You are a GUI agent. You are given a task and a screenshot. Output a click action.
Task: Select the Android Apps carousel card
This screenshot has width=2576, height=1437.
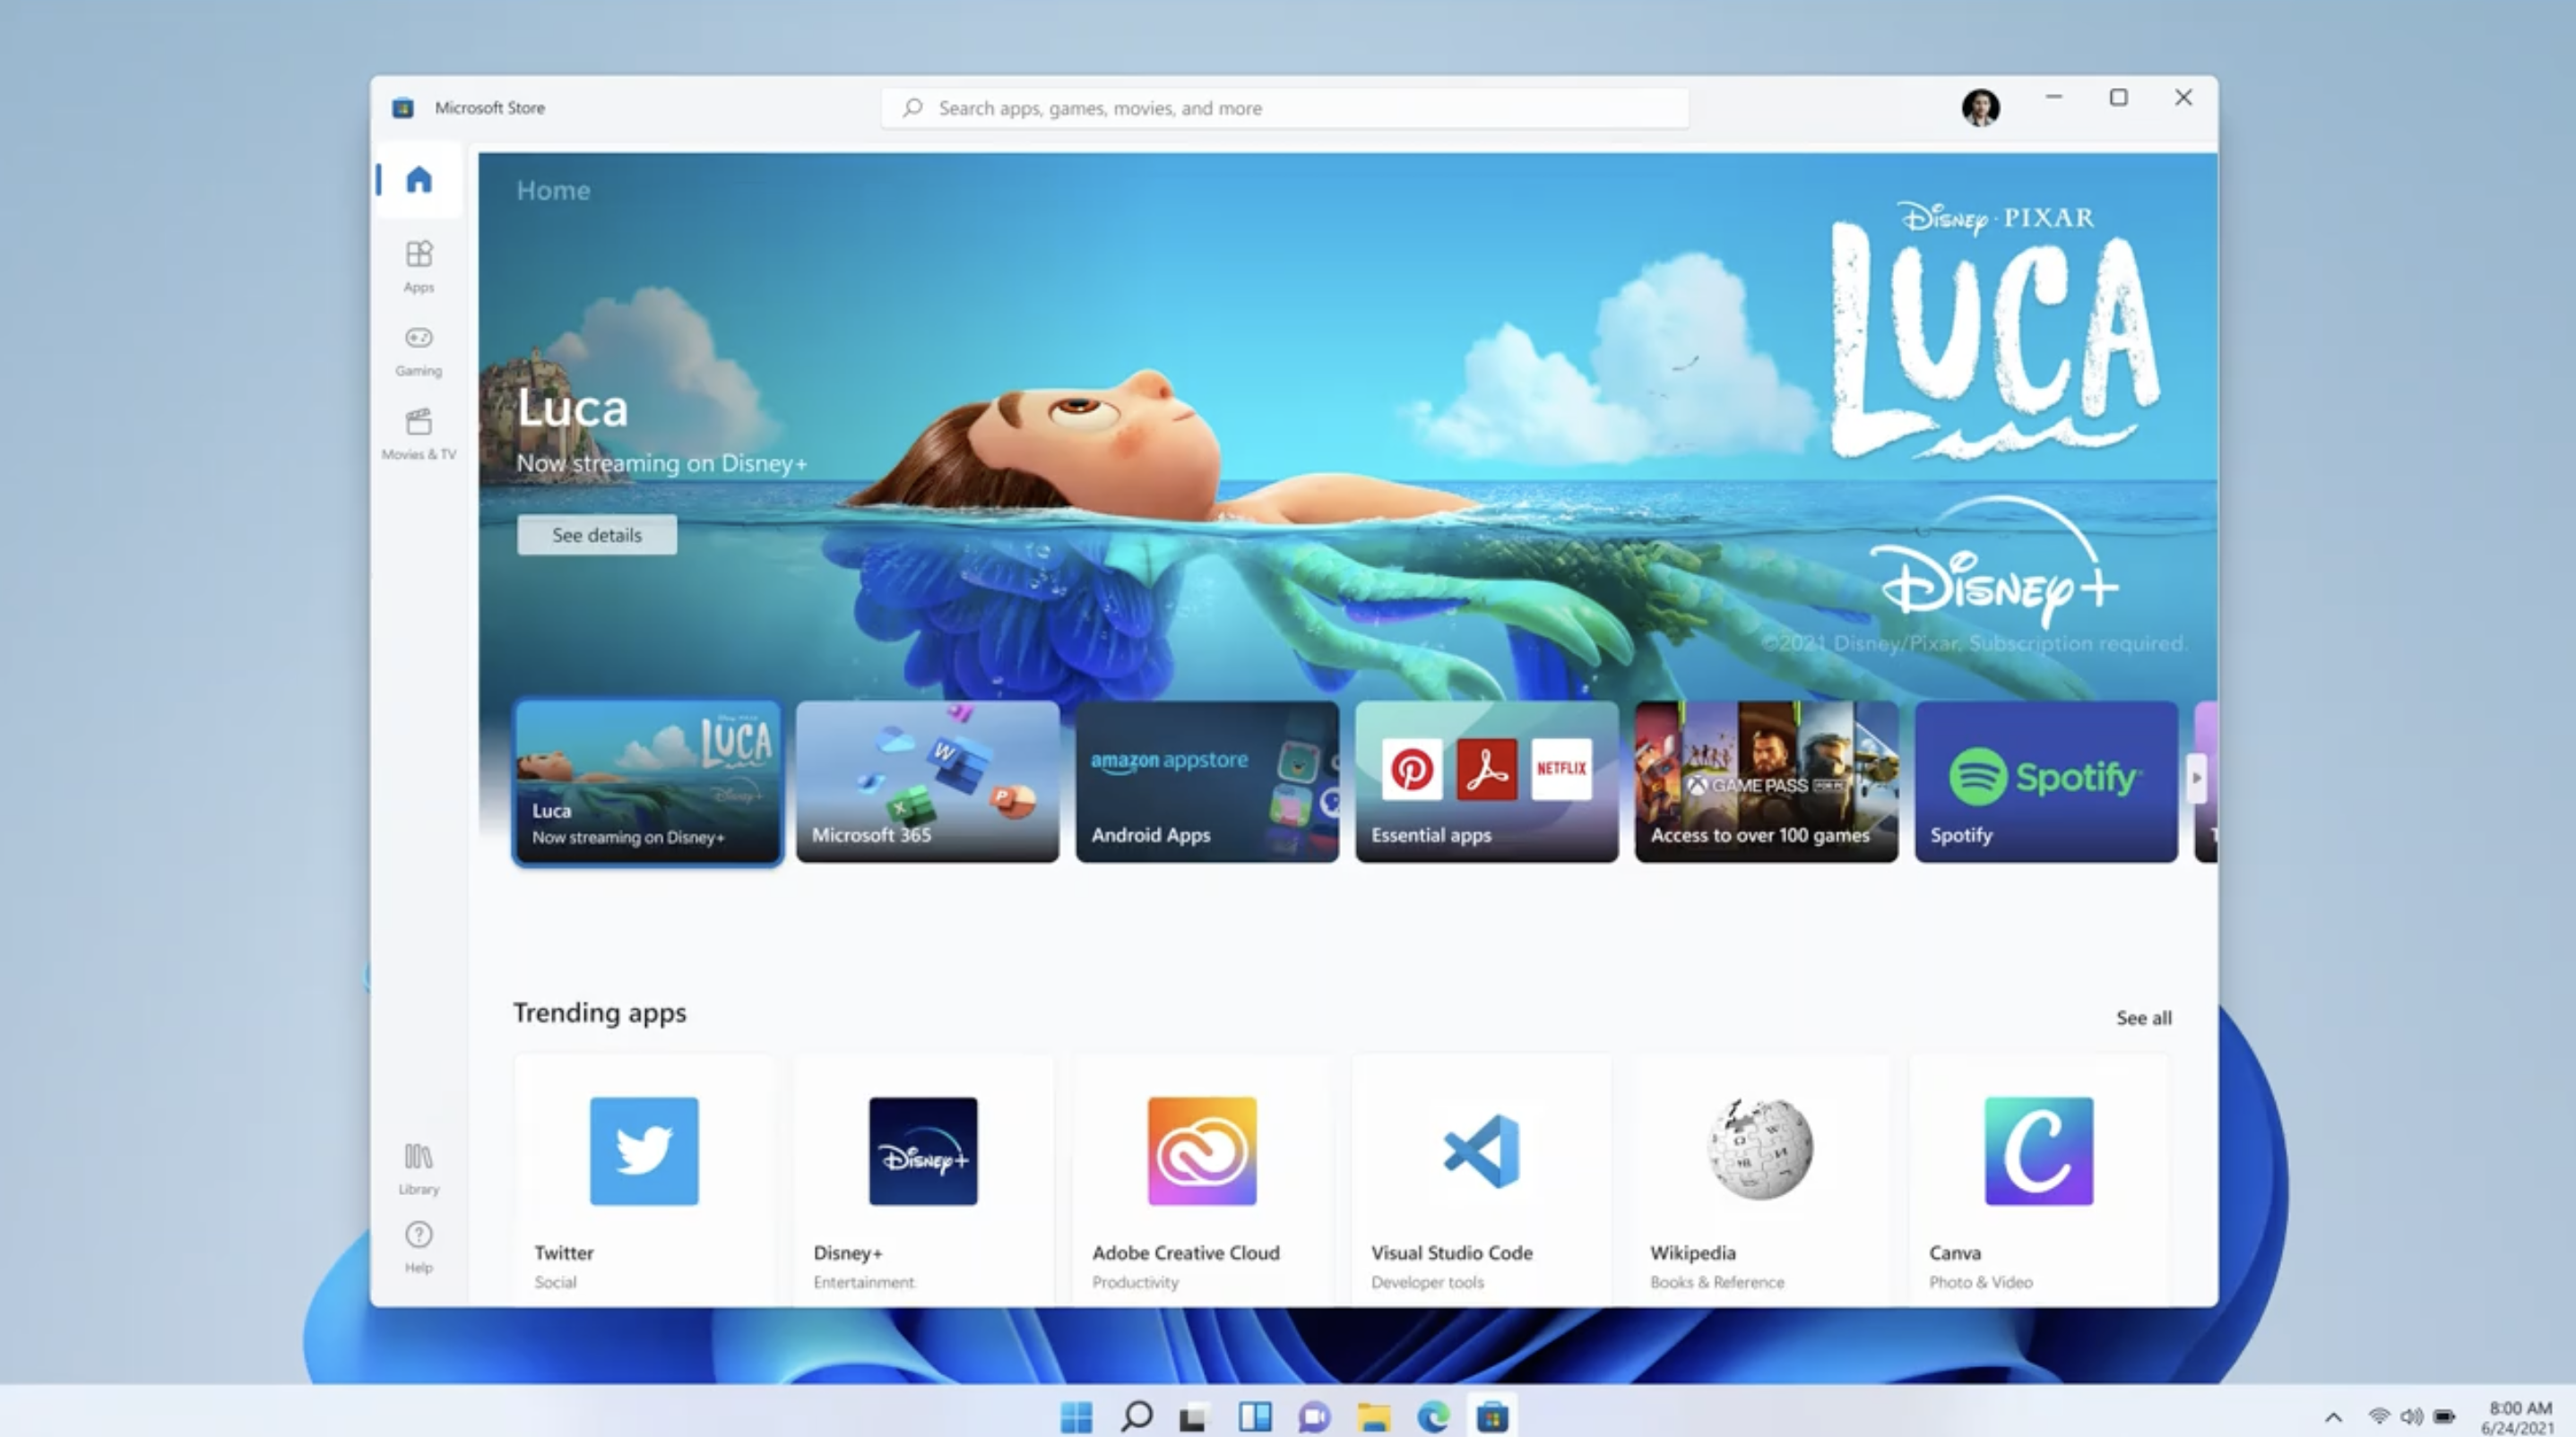click(1206, 781)
